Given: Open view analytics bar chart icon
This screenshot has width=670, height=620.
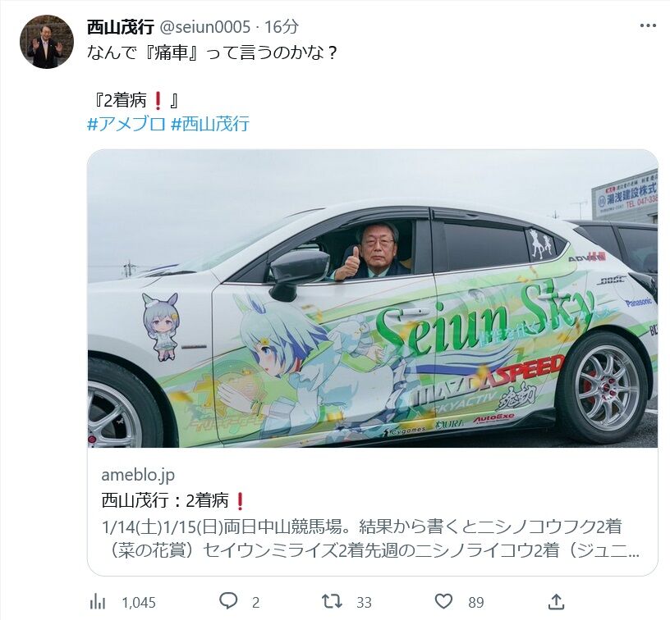Looking at the screenshot, I should pos(98,602).
